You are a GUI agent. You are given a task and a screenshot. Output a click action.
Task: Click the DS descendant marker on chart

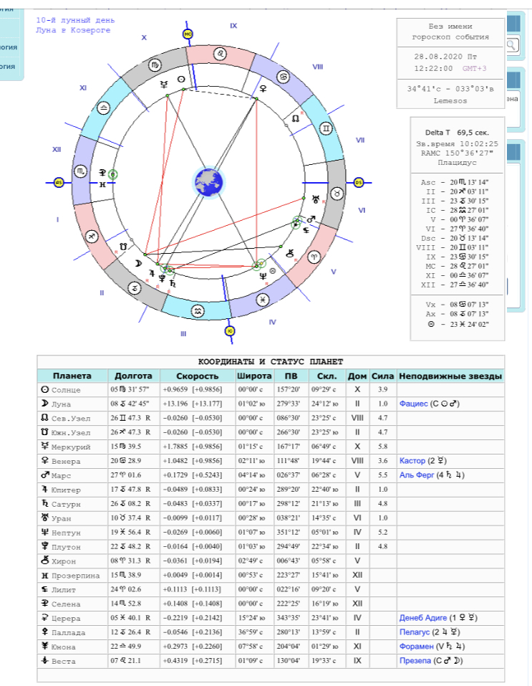point(358,182)
